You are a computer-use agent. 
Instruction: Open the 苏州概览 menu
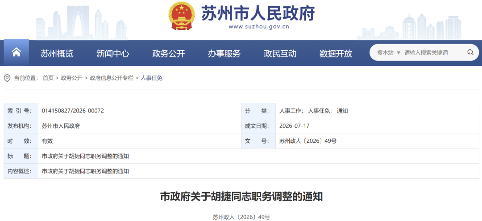click(57, 53)
